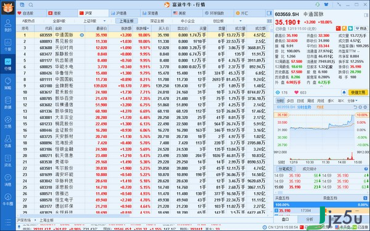This screenshot has width=370, height=231.
Task: Open 牛牛圈 community sidebar icon
Action: pyautogui.click(x=8, y=200)
